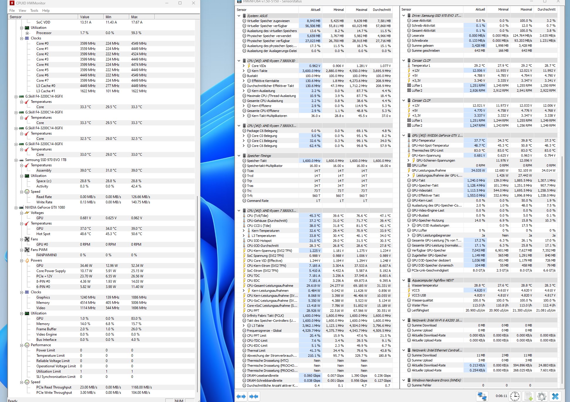Click the HWMonitor vertical scrollbar
This screenshot has height=402, width=570.
[197, 294]
